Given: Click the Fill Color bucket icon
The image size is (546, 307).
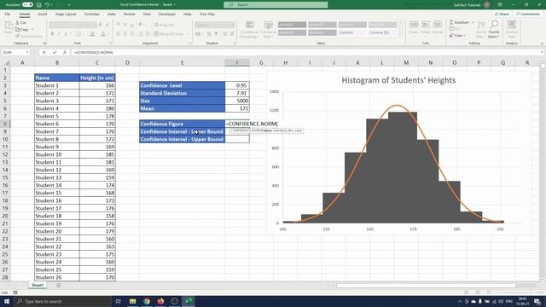Looking at the screenshot, I should [x=92, y=34].
